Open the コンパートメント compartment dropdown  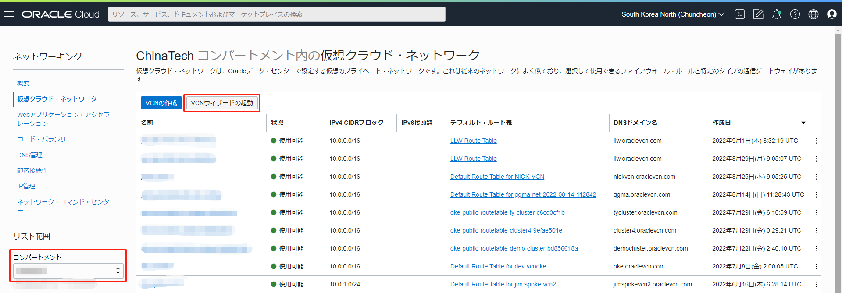click(68, 271)
